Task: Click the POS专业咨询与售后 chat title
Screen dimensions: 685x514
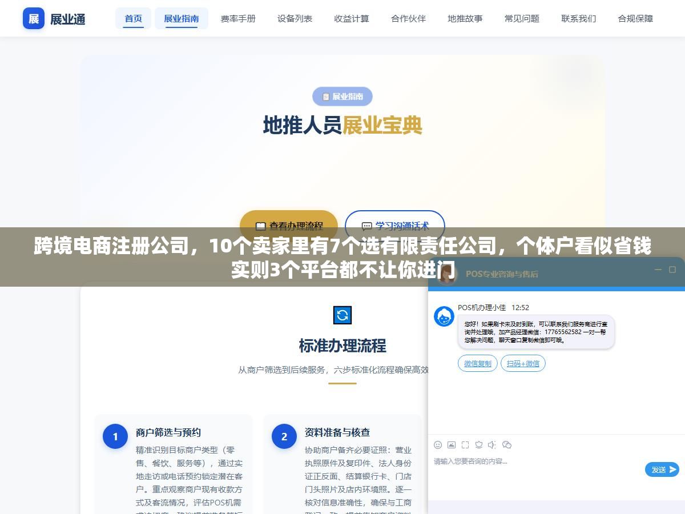Action: (502, 274)
